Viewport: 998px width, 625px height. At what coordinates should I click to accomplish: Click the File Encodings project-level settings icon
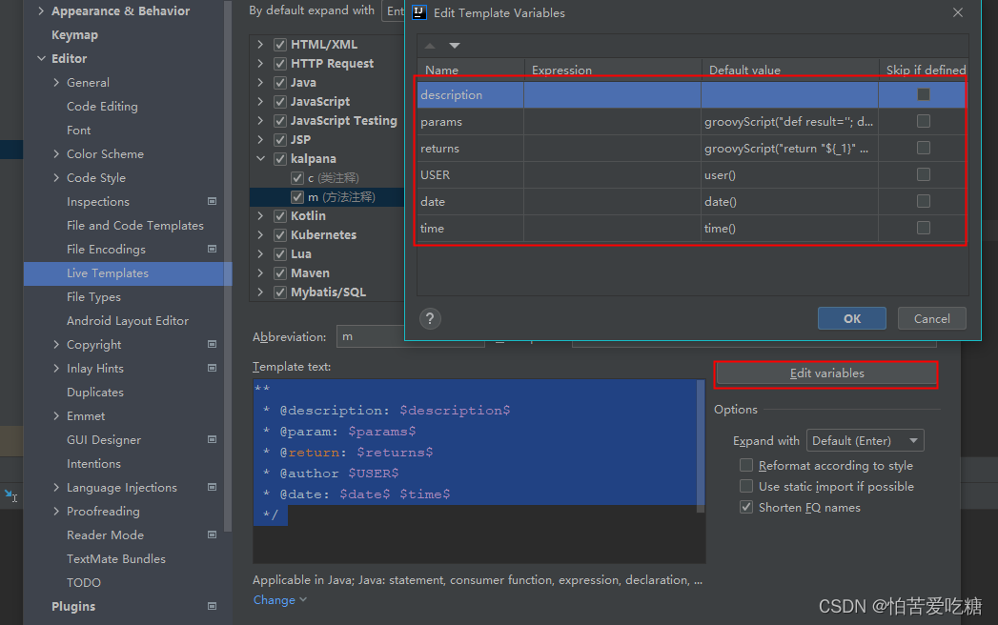pyautogui.click(x=212, y=249)
